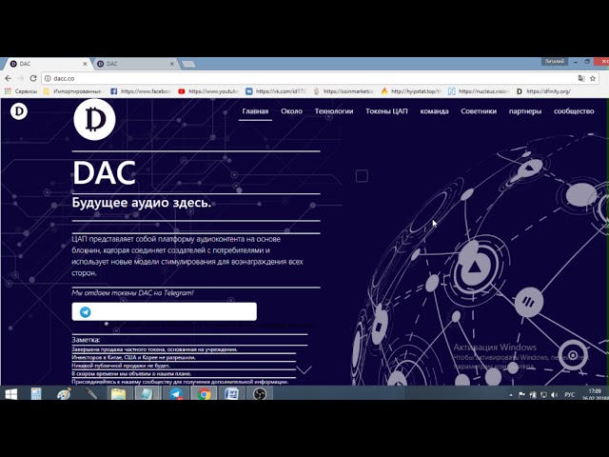The image size is (609, 457).
Task: Open the Советники nav item
Action: [479, 111]
